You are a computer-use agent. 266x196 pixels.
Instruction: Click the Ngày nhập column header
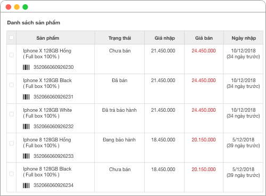(244, 38)
